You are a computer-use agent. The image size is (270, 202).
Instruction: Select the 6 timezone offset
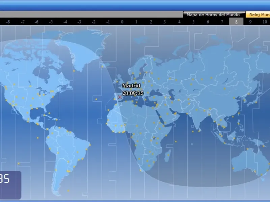208,22
